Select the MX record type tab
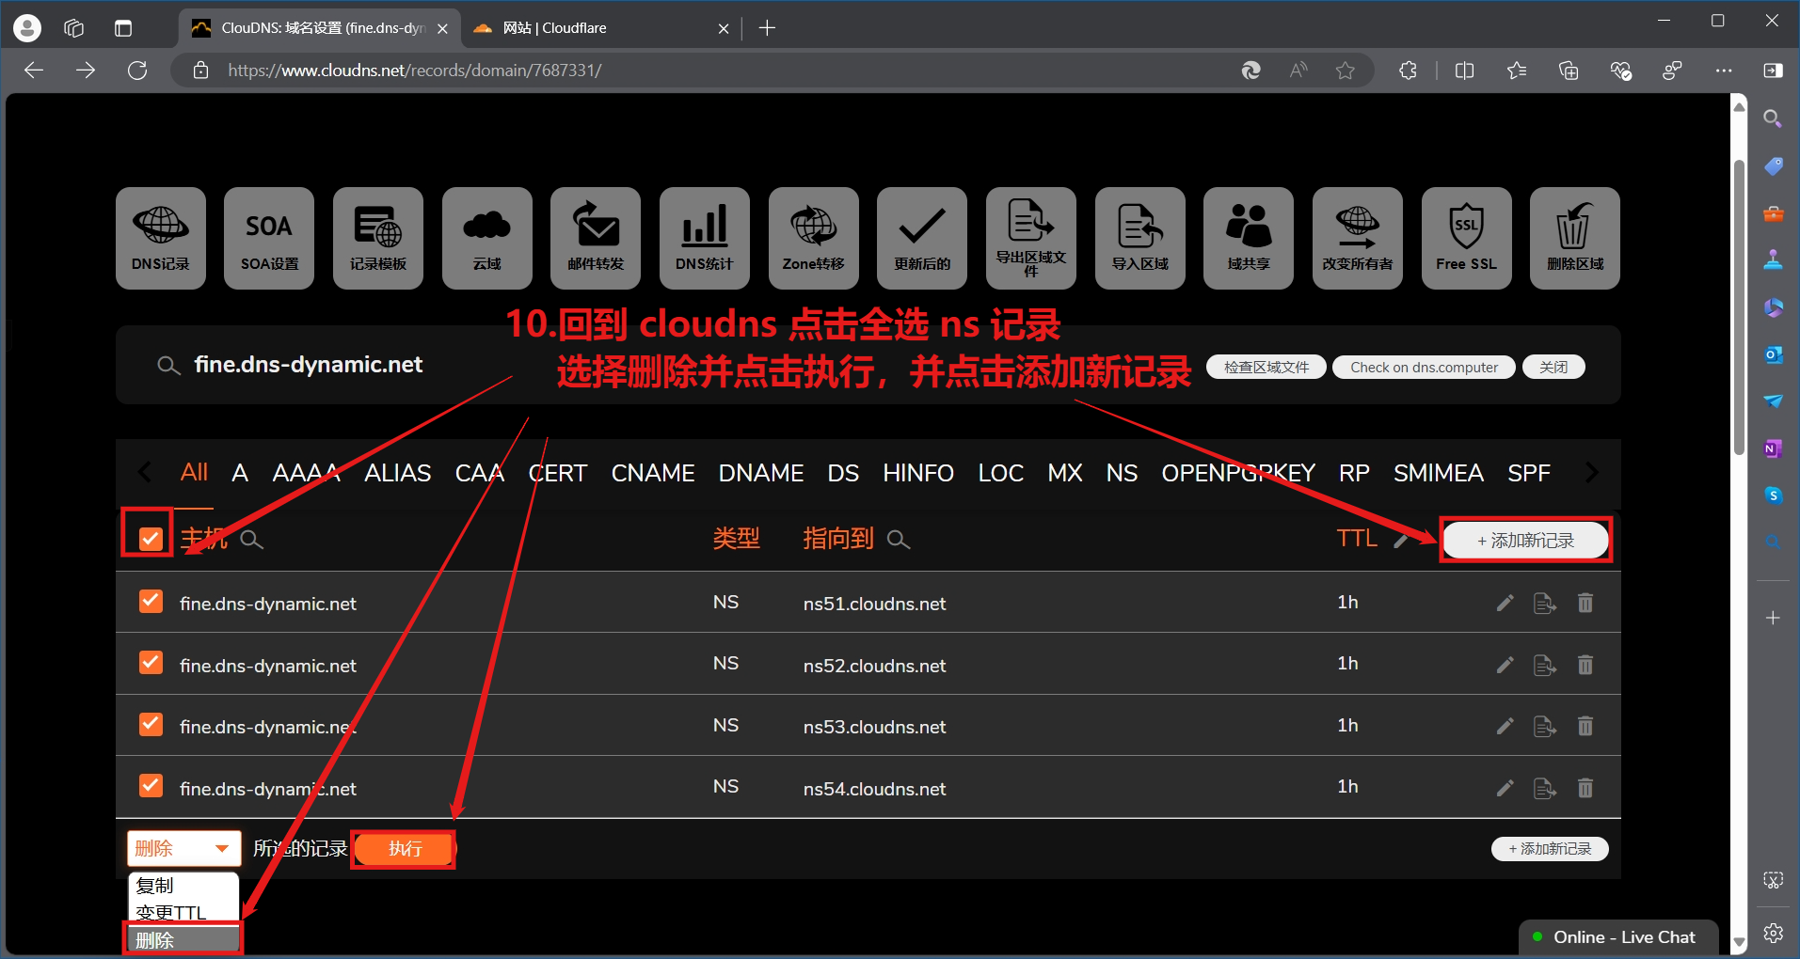This screenshot has height=959, width=1800. tap(1065, 473)
